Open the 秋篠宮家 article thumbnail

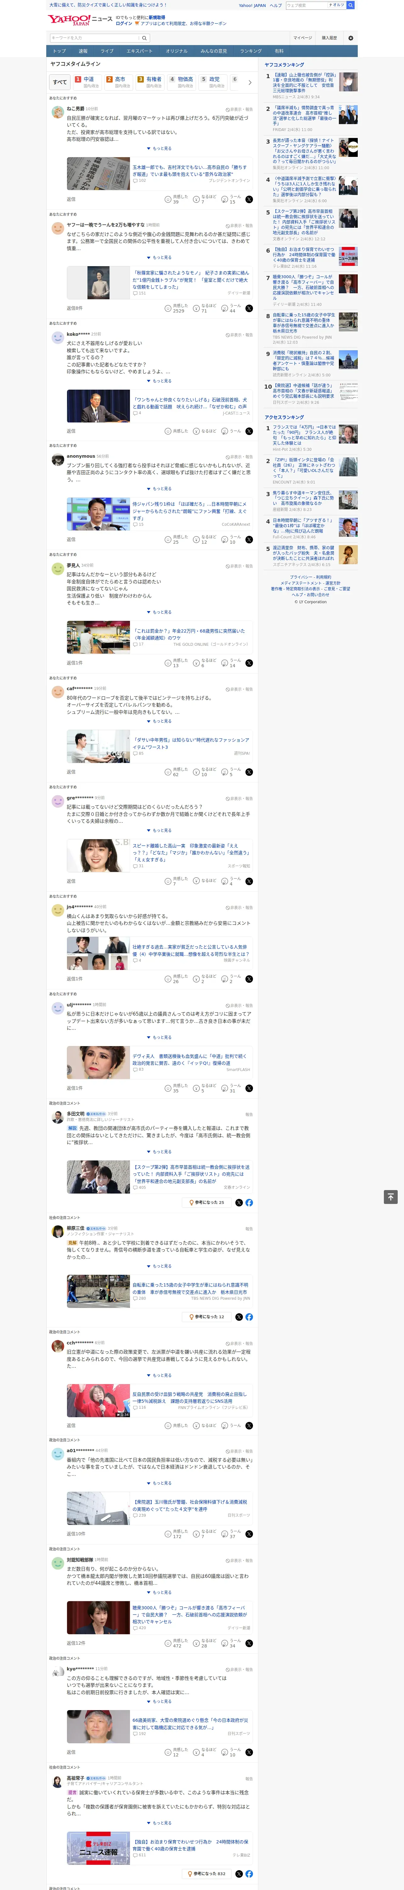[98, 283]
